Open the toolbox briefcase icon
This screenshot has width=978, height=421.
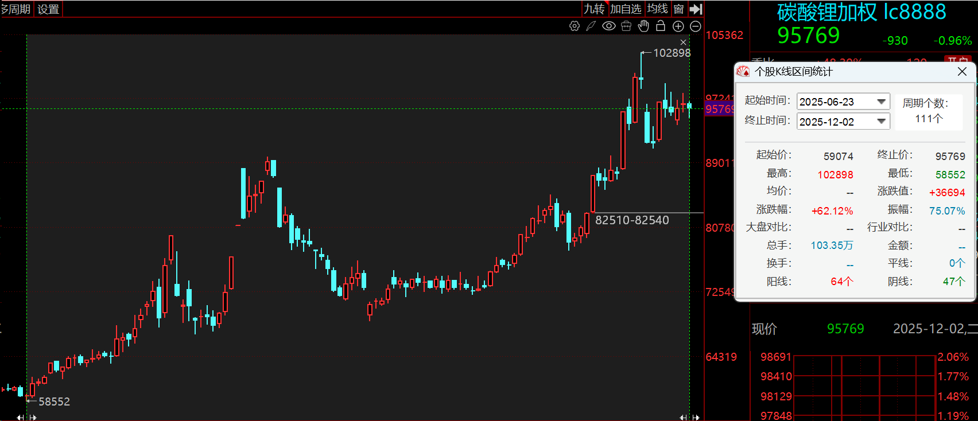626,26
